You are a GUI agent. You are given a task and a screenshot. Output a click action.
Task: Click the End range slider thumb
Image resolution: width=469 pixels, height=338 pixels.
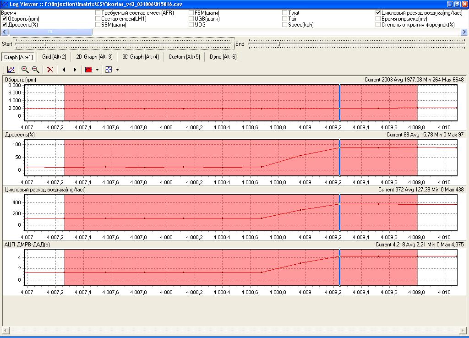[x=279, y=44]
